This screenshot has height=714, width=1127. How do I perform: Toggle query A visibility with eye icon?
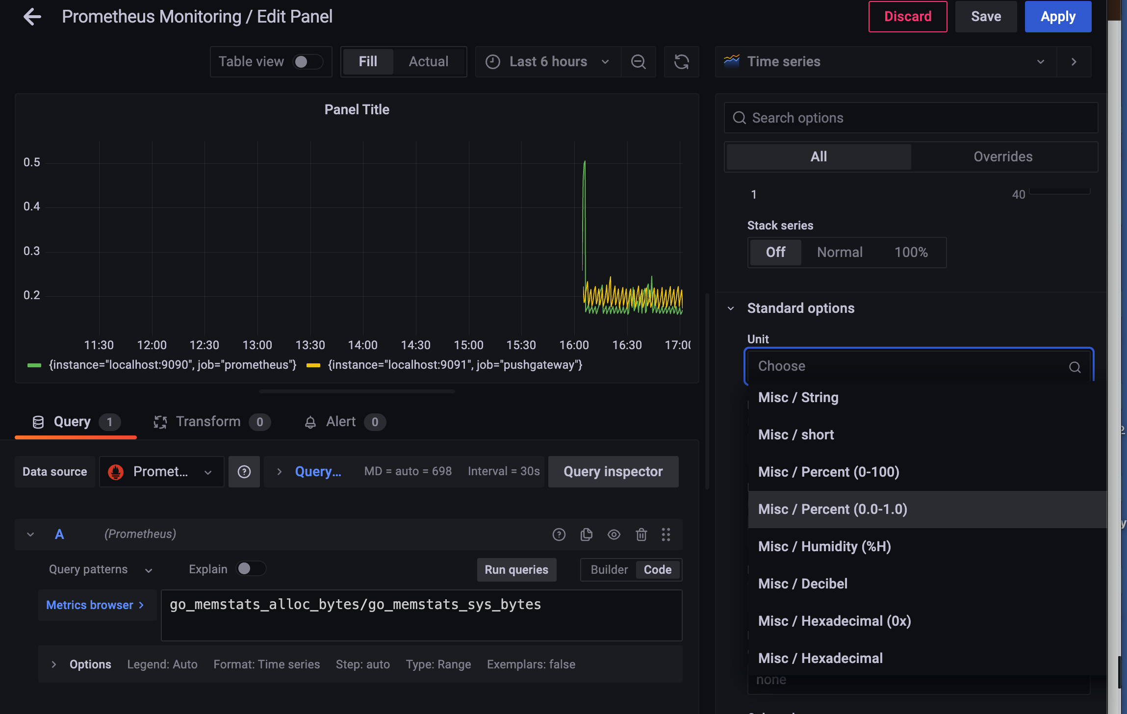point(614,535)
